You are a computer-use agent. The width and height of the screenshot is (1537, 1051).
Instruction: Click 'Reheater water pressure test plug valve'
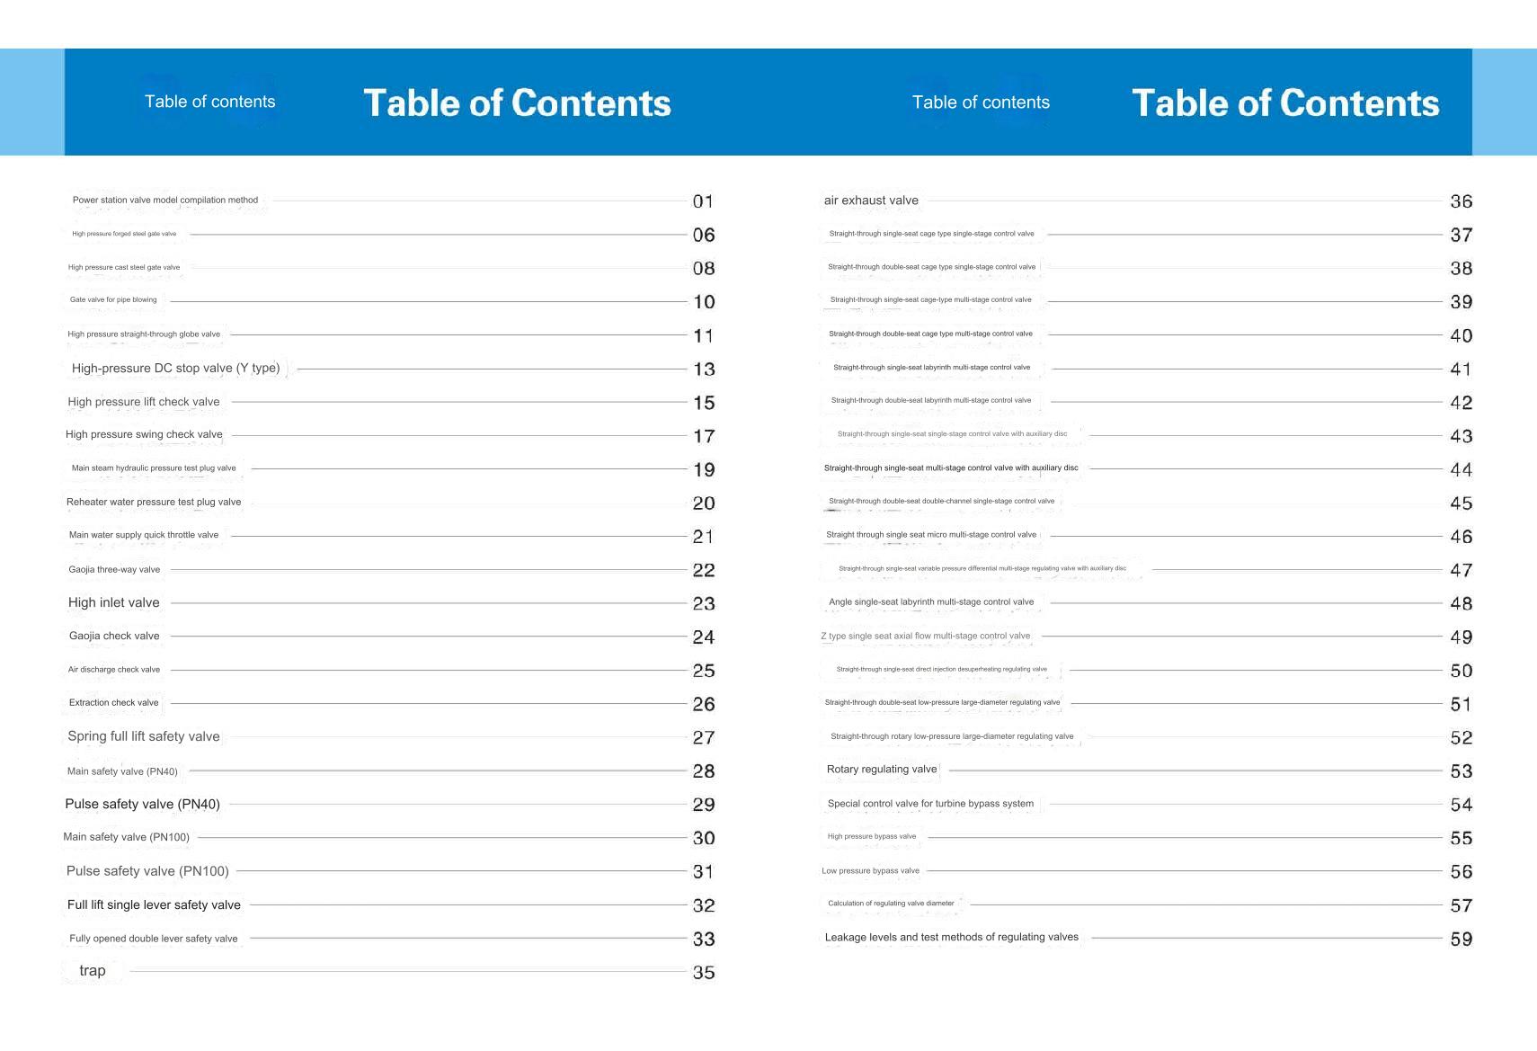click(x=154, y=503)
